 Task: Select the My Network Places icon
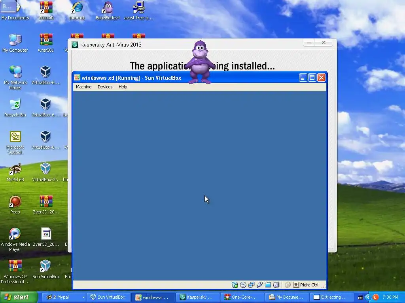(15, 77)
